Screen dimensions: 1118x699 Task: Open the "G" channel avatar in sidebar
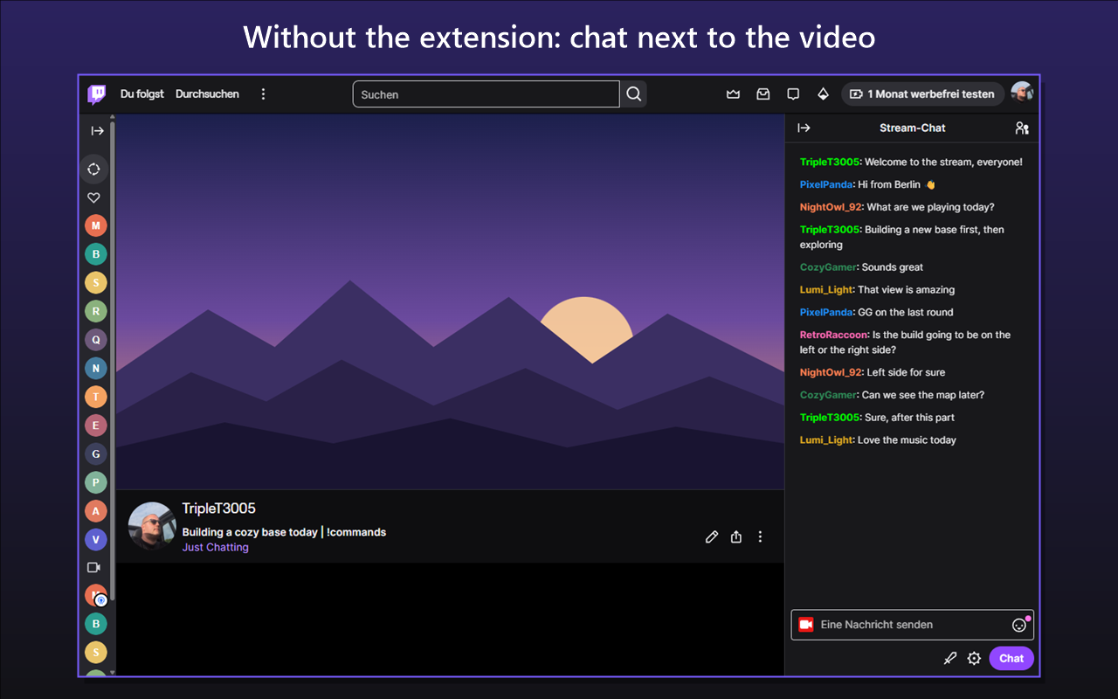coord(96,453)
